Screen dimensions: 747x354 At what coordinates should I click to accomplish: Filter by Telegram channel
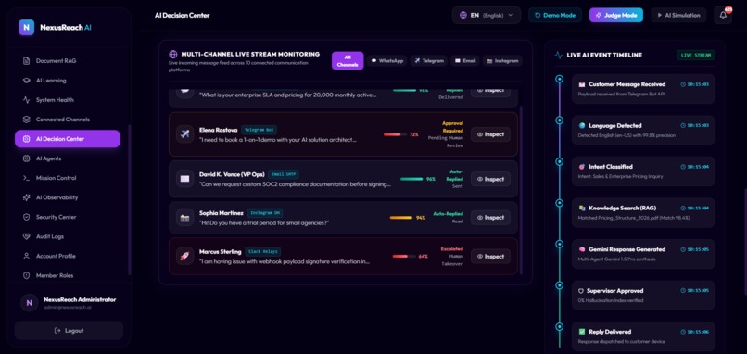pyautogui.click(x=429, y=61)
